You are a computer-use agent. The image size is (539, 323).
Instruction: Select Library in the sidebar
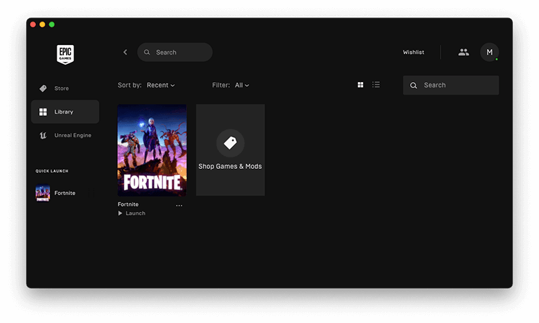pos(65,112)
